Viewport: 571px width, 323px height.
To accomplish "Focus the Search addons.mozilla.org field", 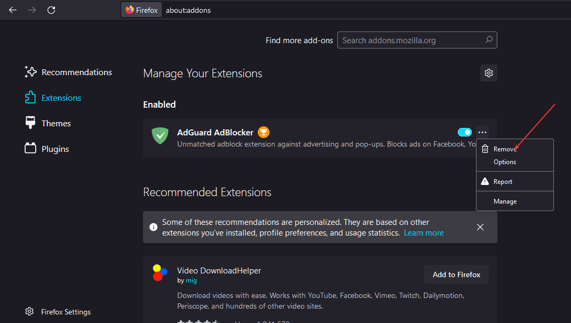I will [x=417, y=40].
